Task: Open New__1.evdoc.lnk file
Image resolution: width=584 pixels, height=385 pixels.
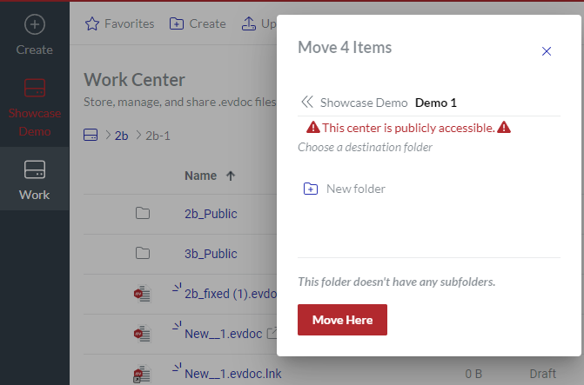Action: 233,374
